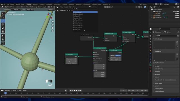The image size is (180, 101).
Task: Open the Playback dropdown in timeline
Action: tap(8, 91)
